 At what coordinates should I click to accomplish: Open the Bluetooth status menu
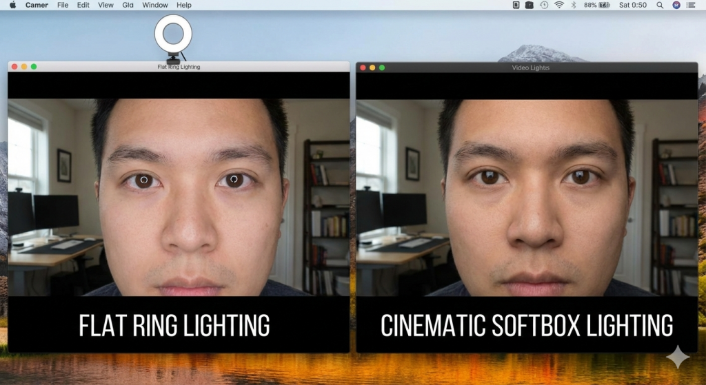point(574,5)
